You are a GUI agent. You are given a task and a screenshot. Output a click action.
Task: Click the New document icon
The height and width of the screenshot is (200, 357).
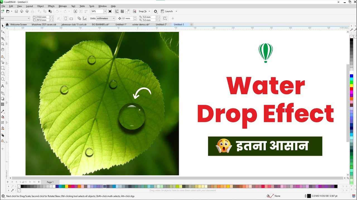[x=3, y=11]
